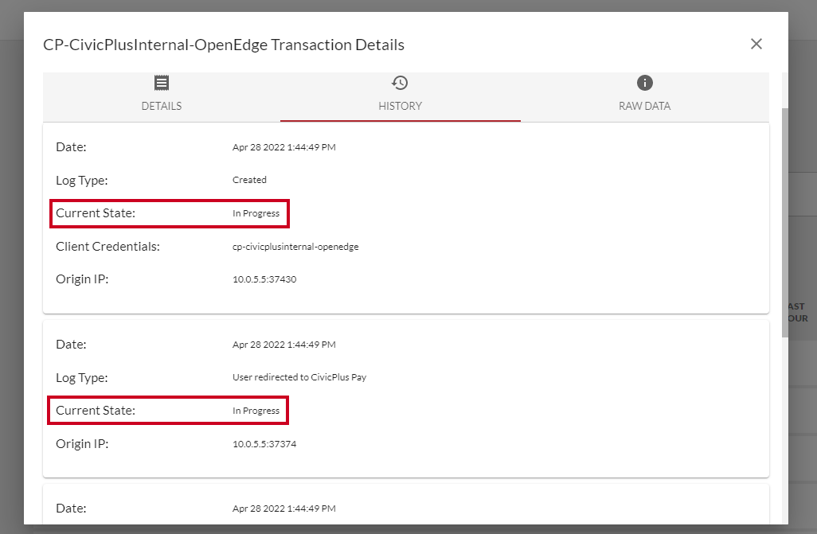Image resolution: width=817 pixels, height=534 pixels.
Task: Click "User redirected to CivicPlus Pay" text
Action: [x=299, y=377]
